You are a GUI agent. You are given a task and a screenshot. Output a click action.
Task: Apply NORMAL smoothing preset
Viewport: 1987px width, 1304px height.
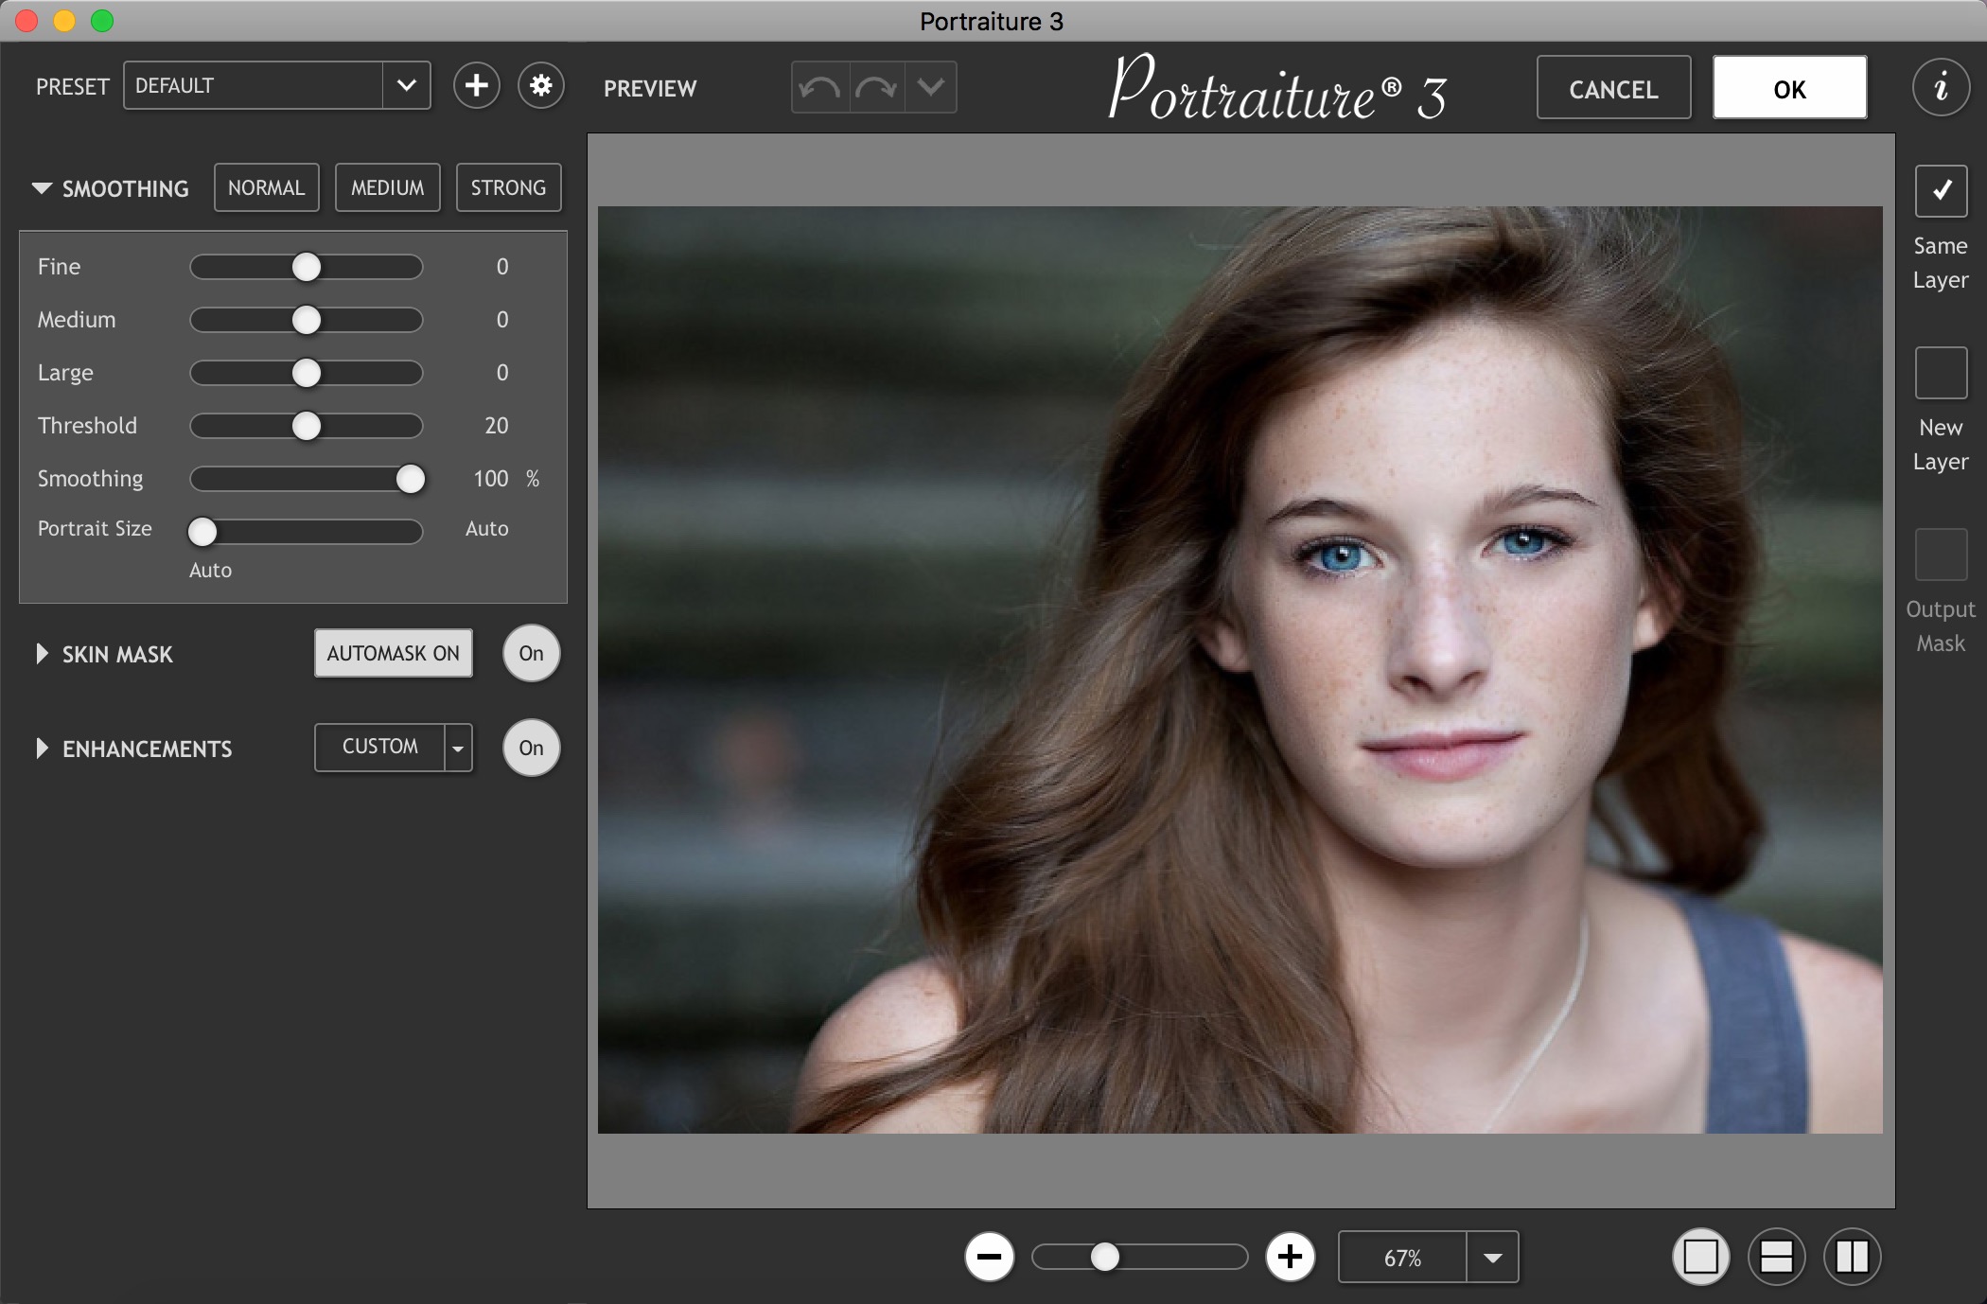coord(266,187)
